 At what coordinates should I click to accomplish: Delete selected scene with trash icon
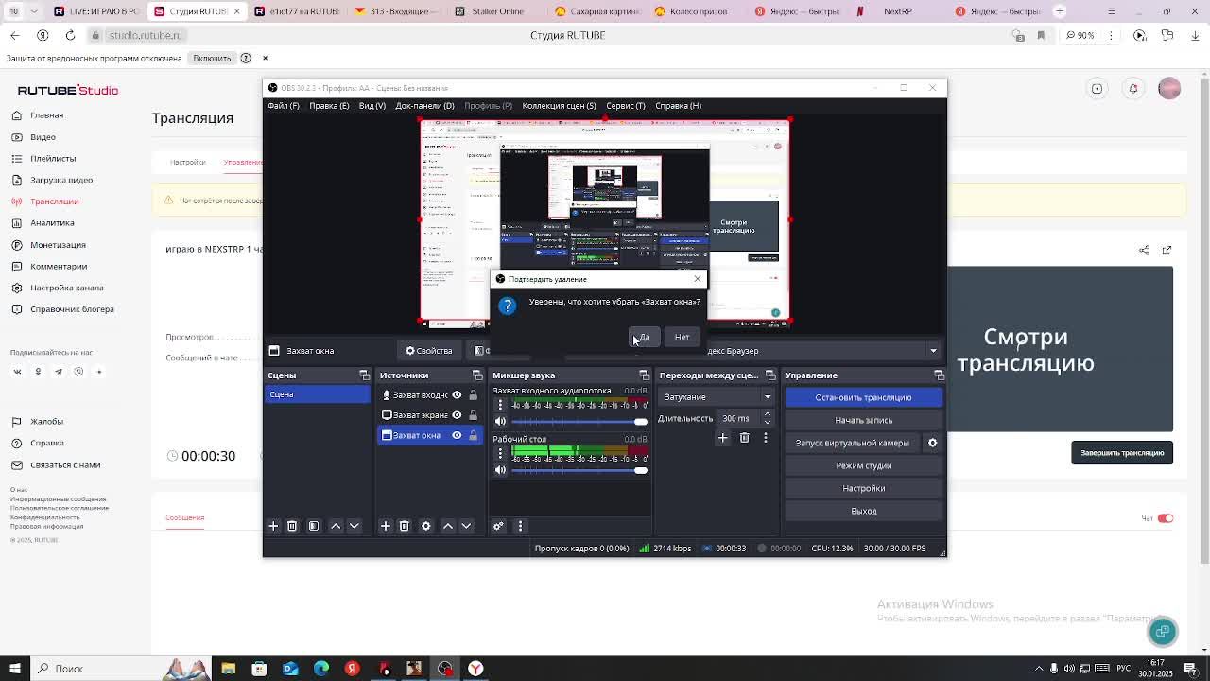click(292, 526)
